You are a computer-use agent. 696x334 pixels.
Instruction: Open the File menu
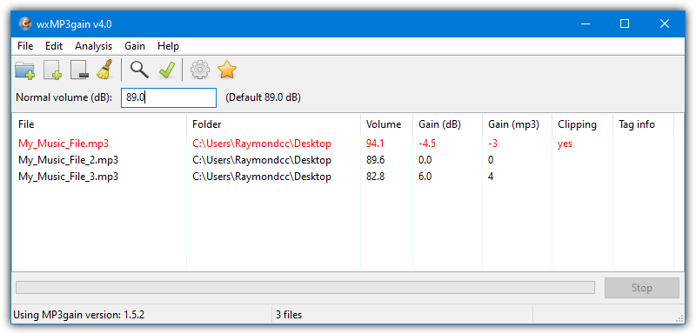25,46
